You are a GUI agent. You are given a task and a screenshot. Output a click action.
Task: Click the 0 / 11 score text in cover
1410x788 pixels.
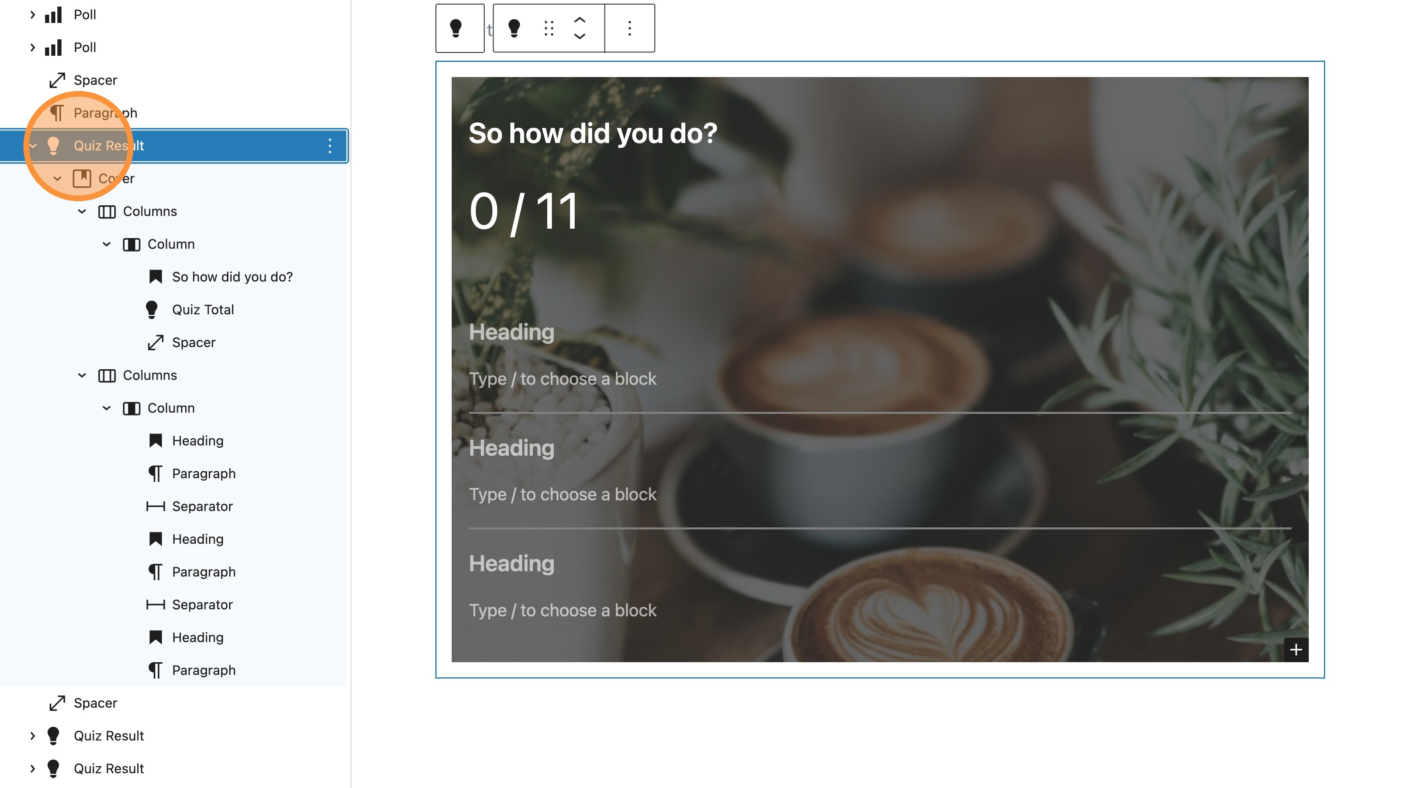pyautogui.click(x=524, y=212)
